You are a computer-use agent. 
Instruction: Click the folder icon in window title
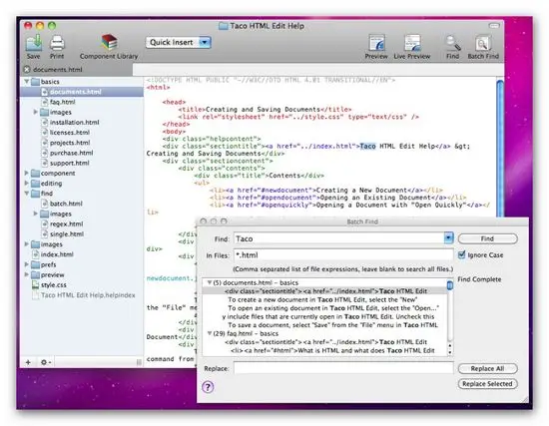tap(223, 26)
